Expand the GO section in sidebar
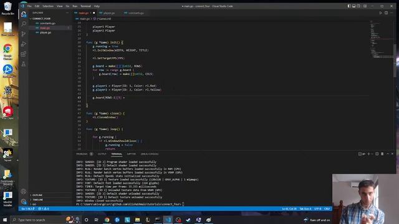 34,204
